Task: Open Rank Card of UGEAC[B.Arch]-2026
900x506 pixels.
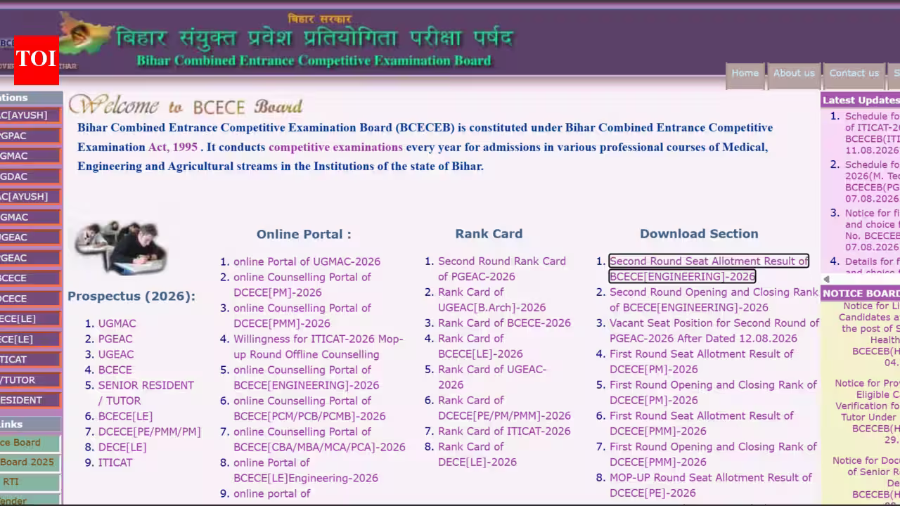Action: (x=491, y=299)
